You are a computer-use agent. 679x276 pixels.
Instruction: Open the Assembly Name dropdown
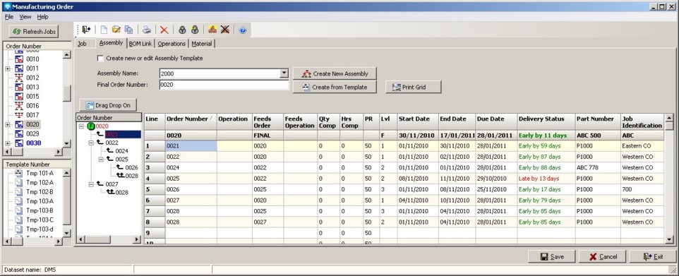pyautogui.click(x=284, y=73)
